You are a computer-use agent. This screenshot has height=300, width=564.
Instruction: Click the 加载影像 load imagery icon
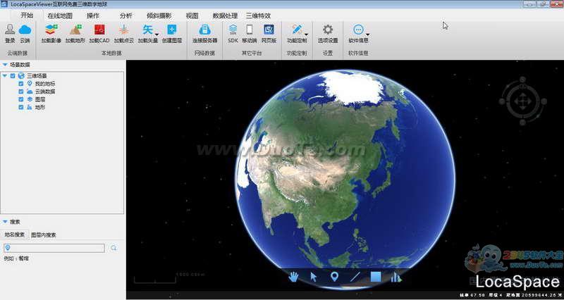[x=51, y=30]
